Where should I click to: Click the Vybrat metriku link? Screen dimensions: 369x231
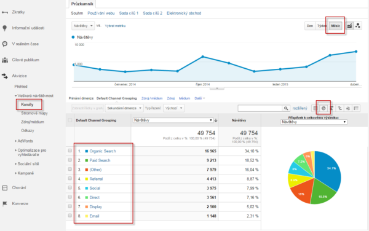pyautogui.click(x=115, y=26)
